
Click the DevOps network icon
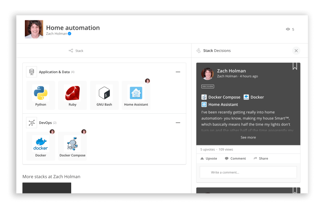31,123
